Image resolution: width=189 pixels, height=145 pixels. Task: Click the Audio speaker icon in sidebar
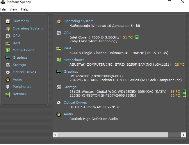[x=8, y=80]
